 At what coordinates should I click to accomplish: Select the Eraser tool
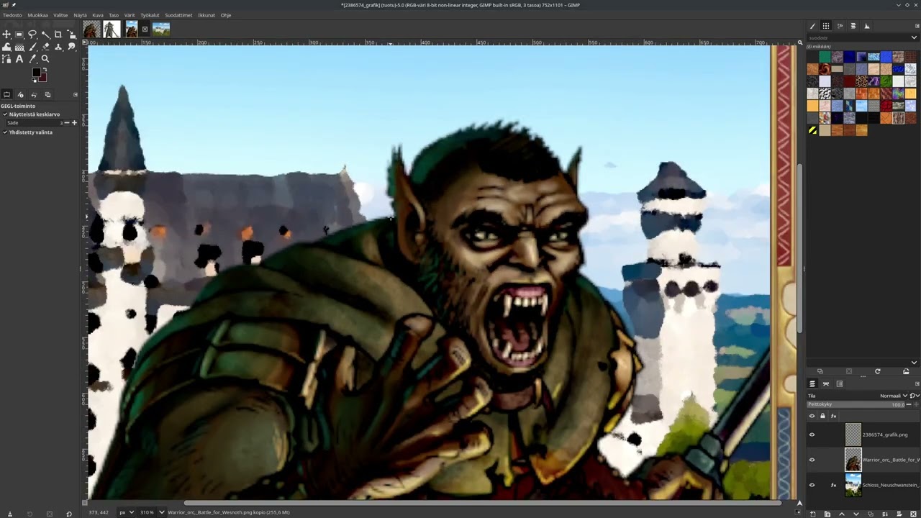coord(45,47)
